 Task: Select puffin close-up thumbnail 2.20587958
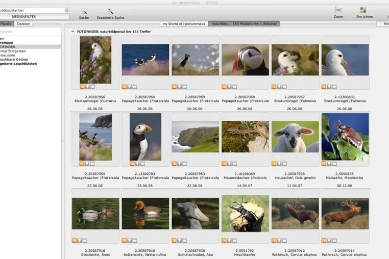245,60
